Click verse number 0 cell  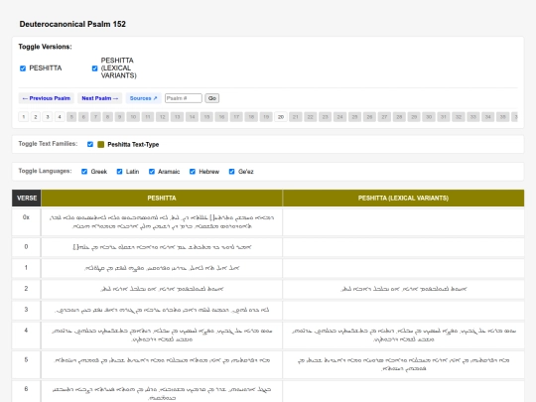coord(26,247)
